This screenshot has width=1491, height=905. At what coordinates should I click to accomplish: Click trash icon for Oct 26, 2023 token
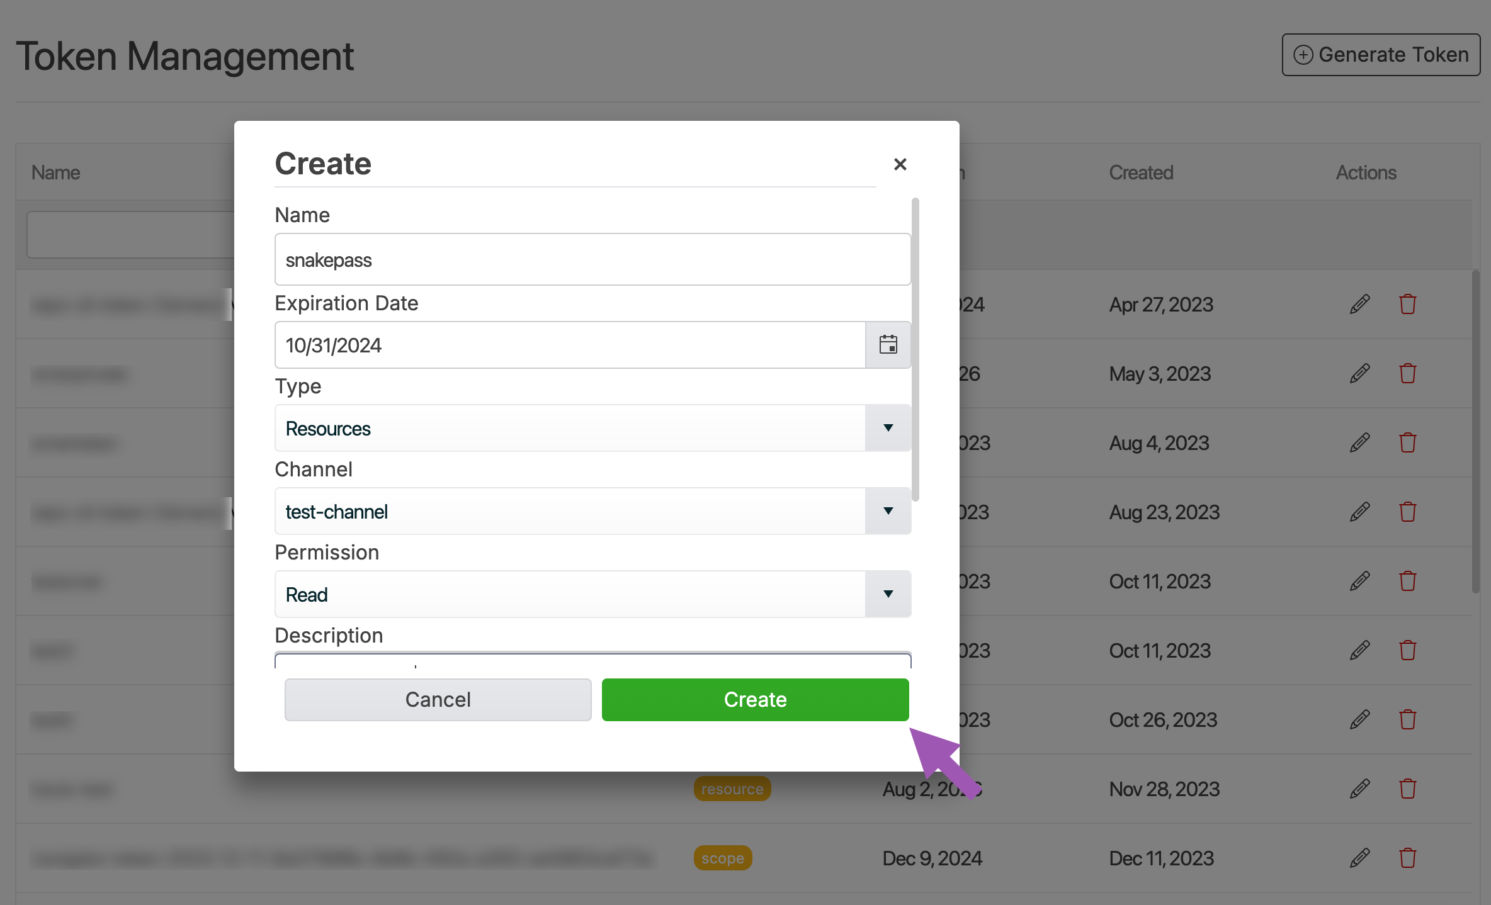[x=1408, y=720]
